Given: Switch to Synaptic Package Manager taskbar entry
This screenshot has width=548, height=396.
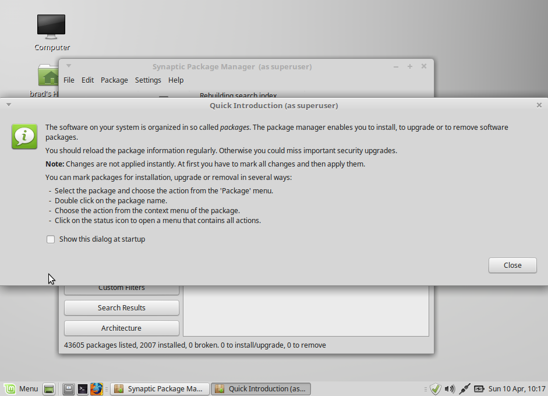Looking at the screenshot, I should (160, 388).
